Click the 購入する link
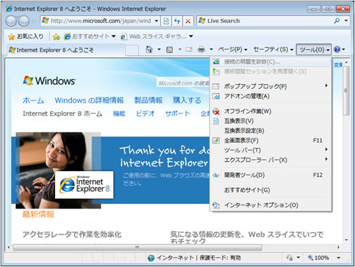Viewport: 355px width, 267px height. (x=187, y=100)
